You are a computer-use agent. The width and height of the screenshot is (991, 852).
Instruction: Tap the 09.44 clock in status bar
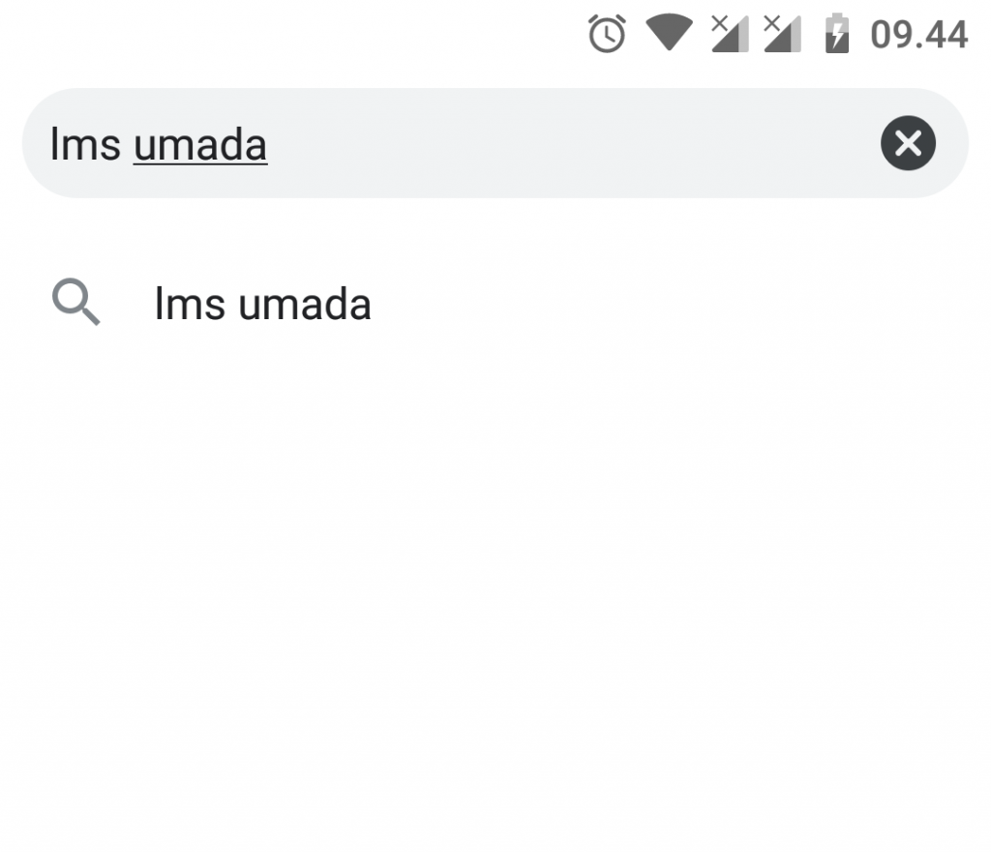[918, 34]
